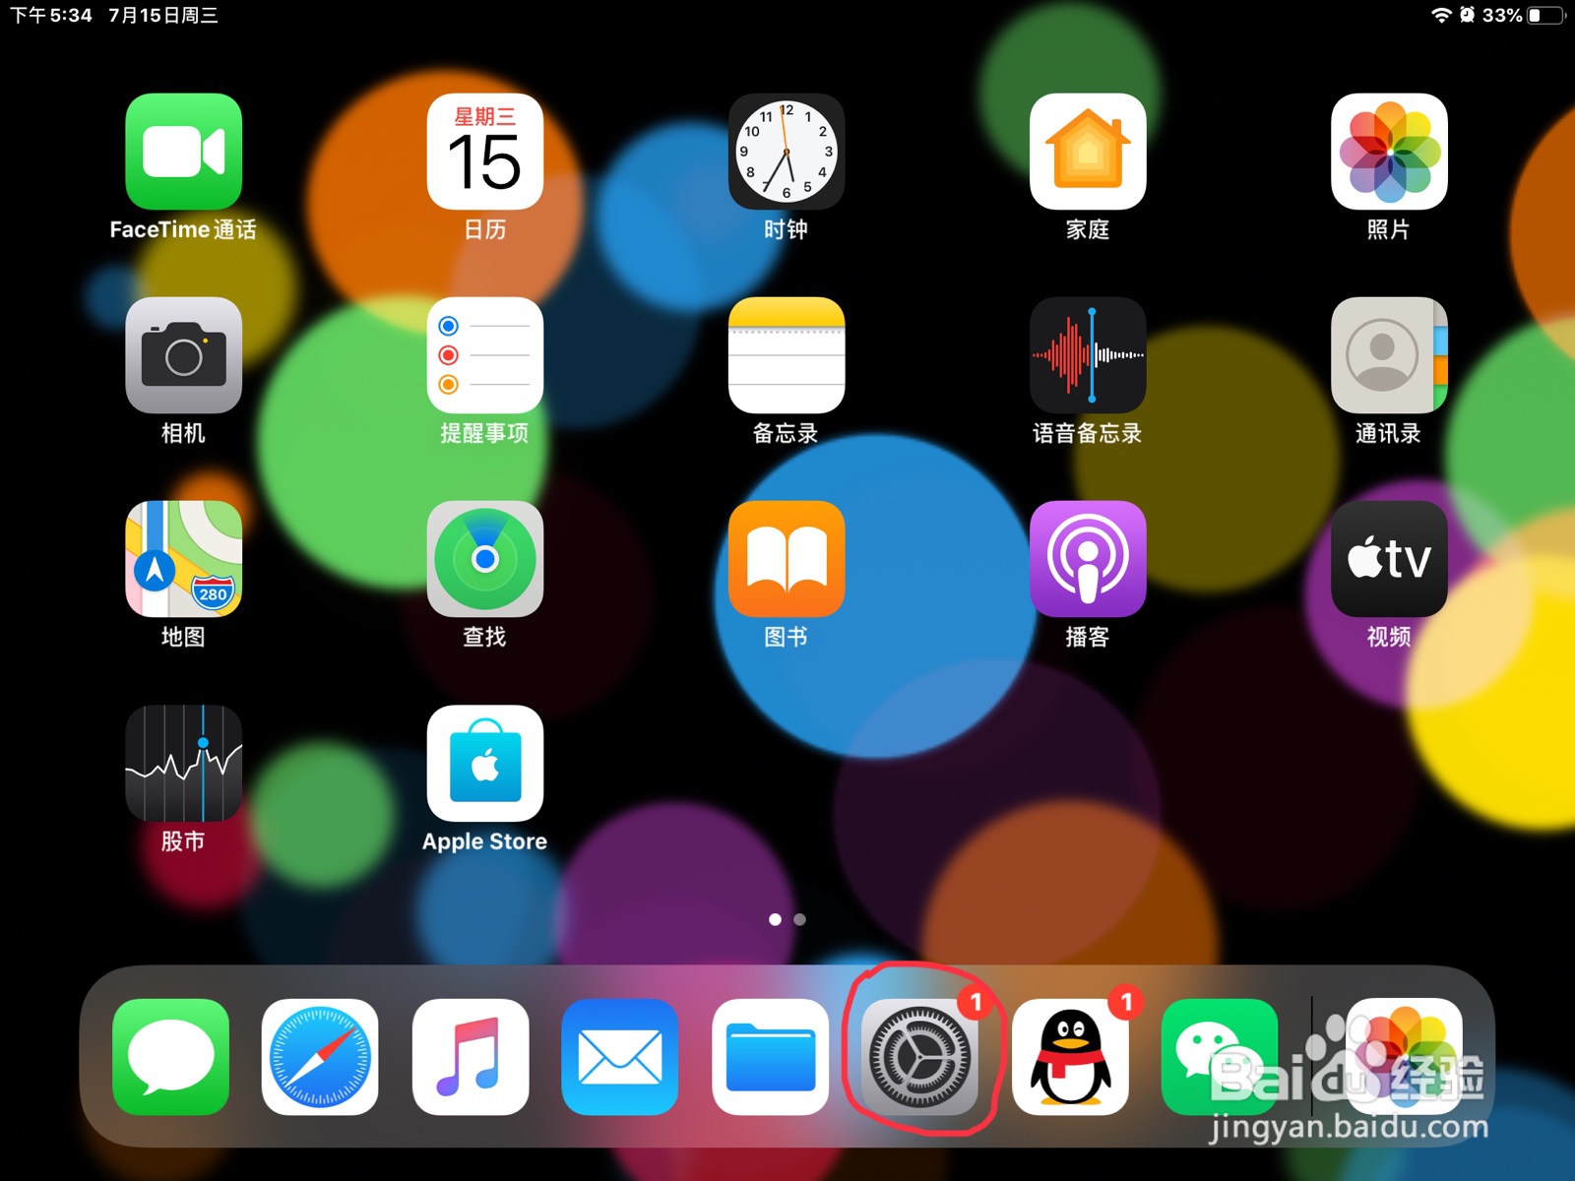Open the Books app (图书)
The image size is (1575, 1181).
pyautogui.click(x=786, y=559)
